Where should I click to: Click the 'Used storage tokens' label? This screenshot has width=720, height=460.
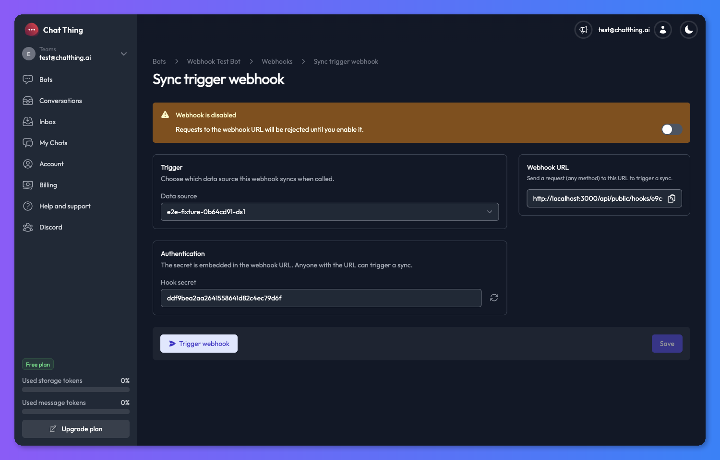52,380
